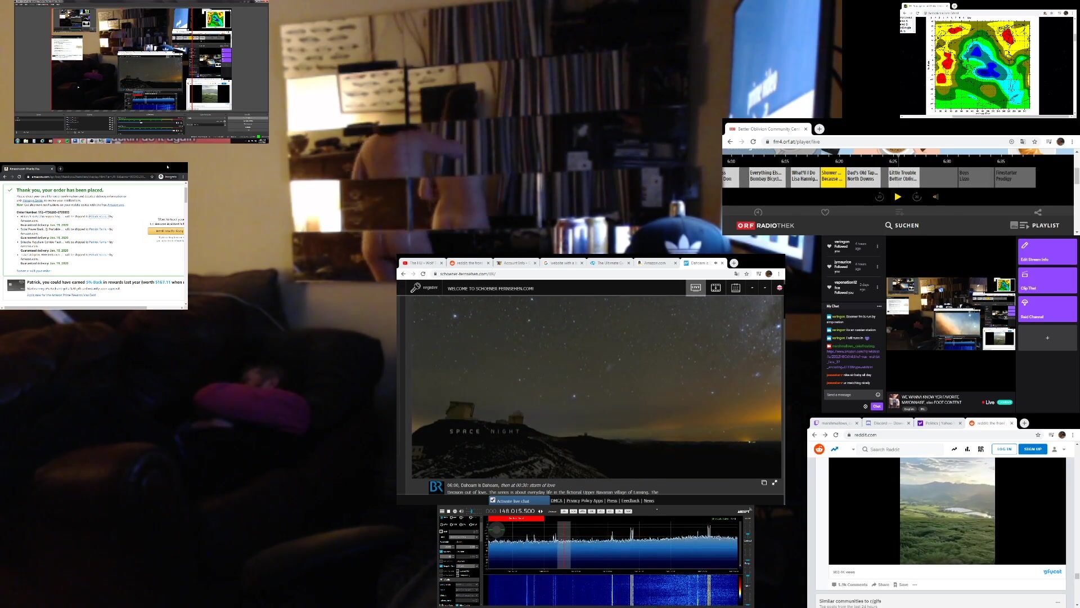Open options for jymaurice follow entry
The image size is (1080, 608).
click(x=877, y=266)
